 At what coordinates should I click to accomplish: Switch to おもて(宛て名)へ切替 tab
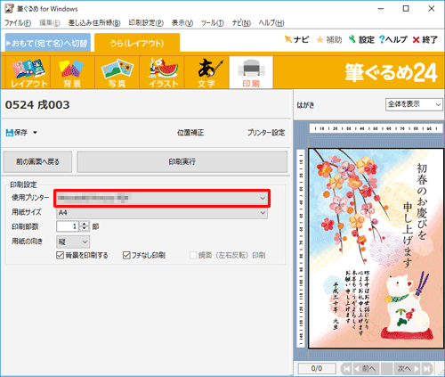pos(48,43)
